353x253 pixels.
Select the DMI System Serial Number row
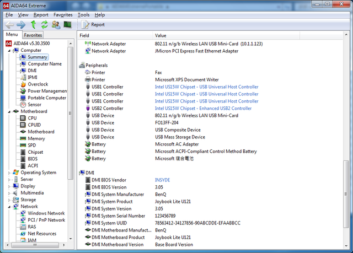coord(210,216)
